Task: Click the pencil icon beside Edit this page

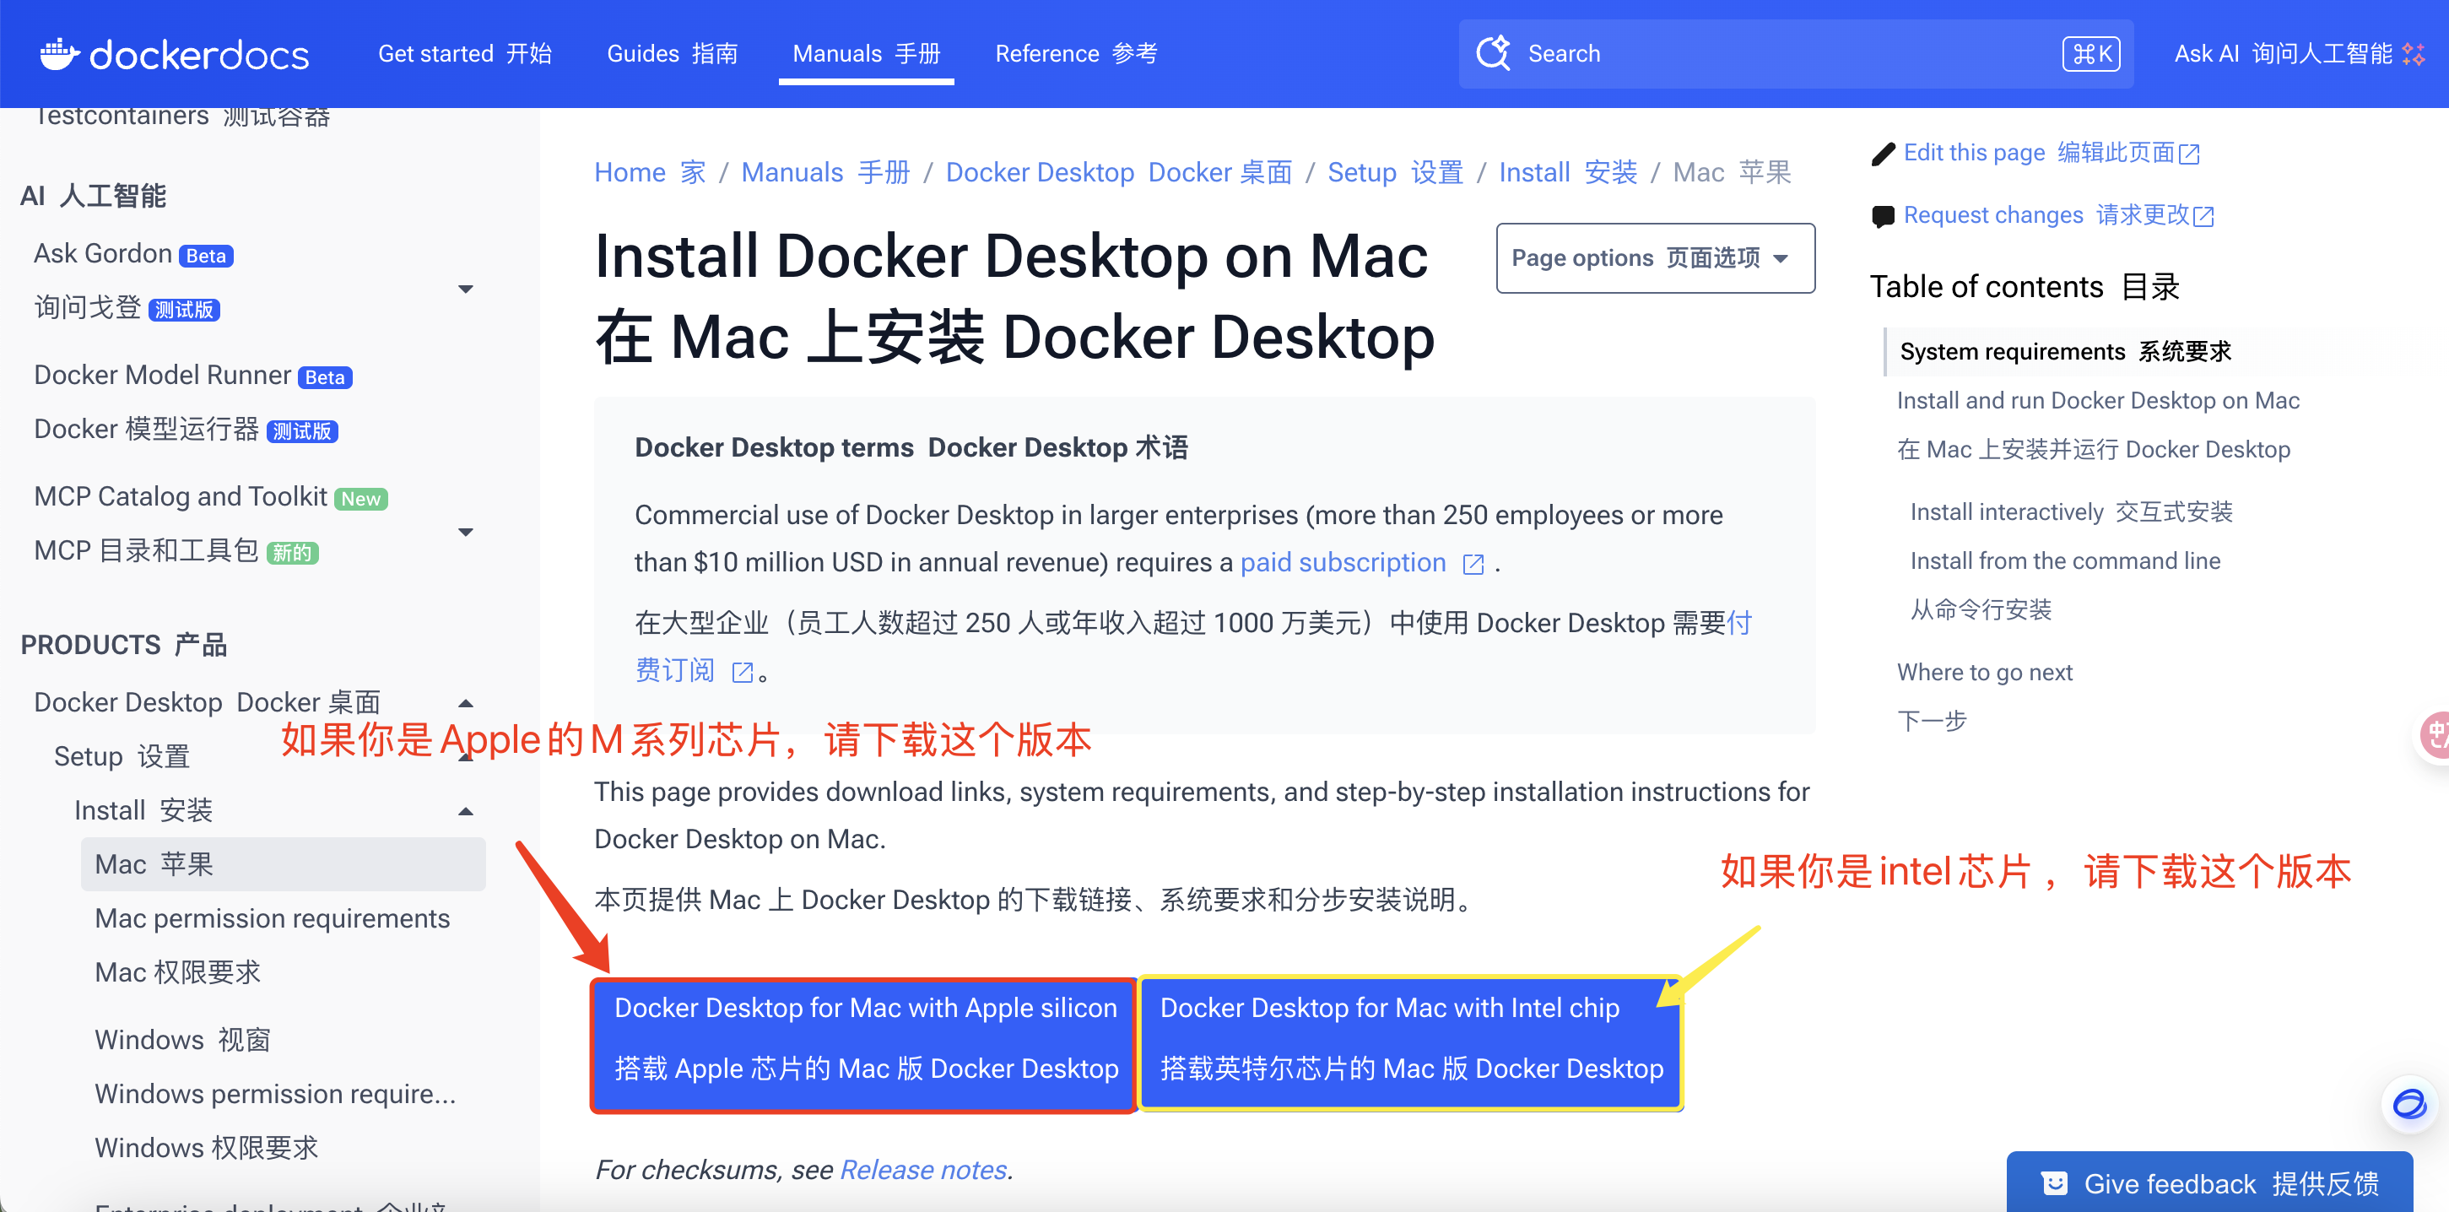Action: pos(1883,154)
